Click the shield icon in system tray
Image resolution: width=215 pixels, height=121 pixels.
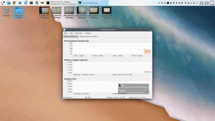click(159, 3)
